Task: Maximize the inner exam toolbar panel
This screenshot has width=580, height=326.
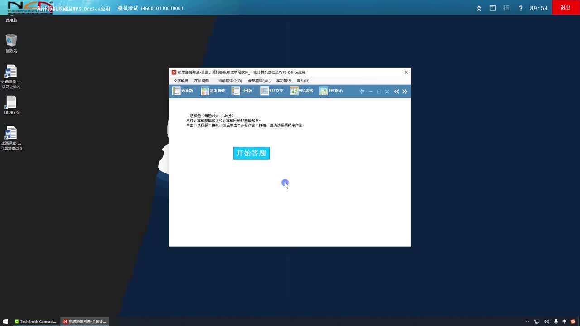Action: (379, 91)
